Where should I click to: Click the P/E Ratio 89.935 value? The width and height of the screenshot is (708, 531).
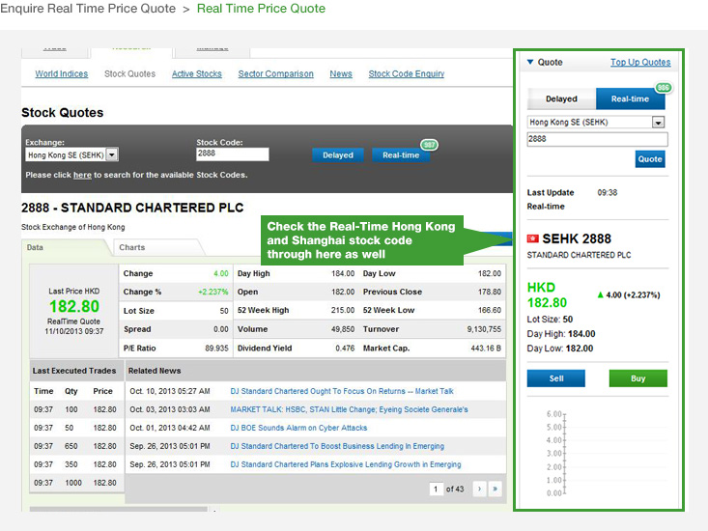[x=216, y=349]
